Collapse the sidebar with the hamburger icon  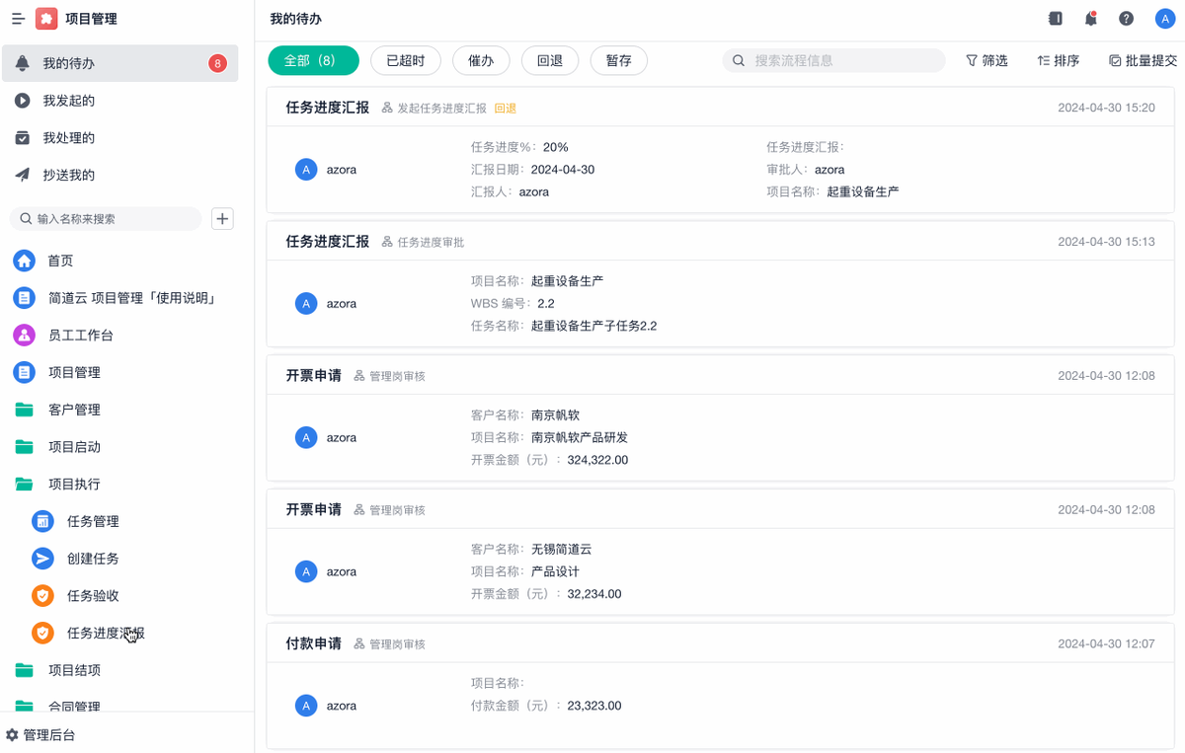pos(18,19)
